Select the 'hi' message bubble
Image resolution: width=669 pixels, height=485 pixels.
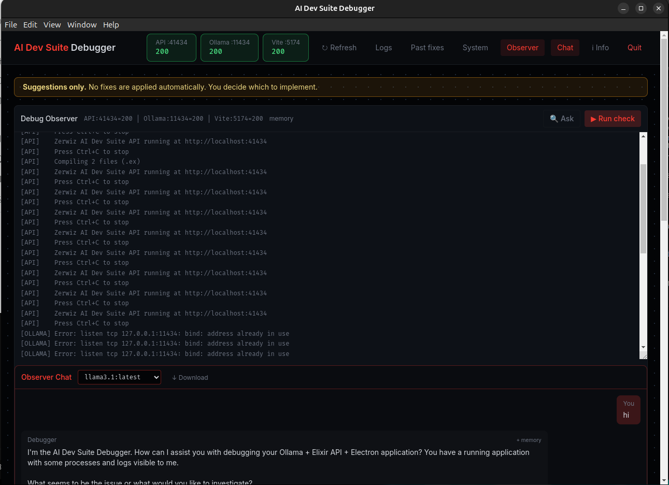(x=628, y=409)
